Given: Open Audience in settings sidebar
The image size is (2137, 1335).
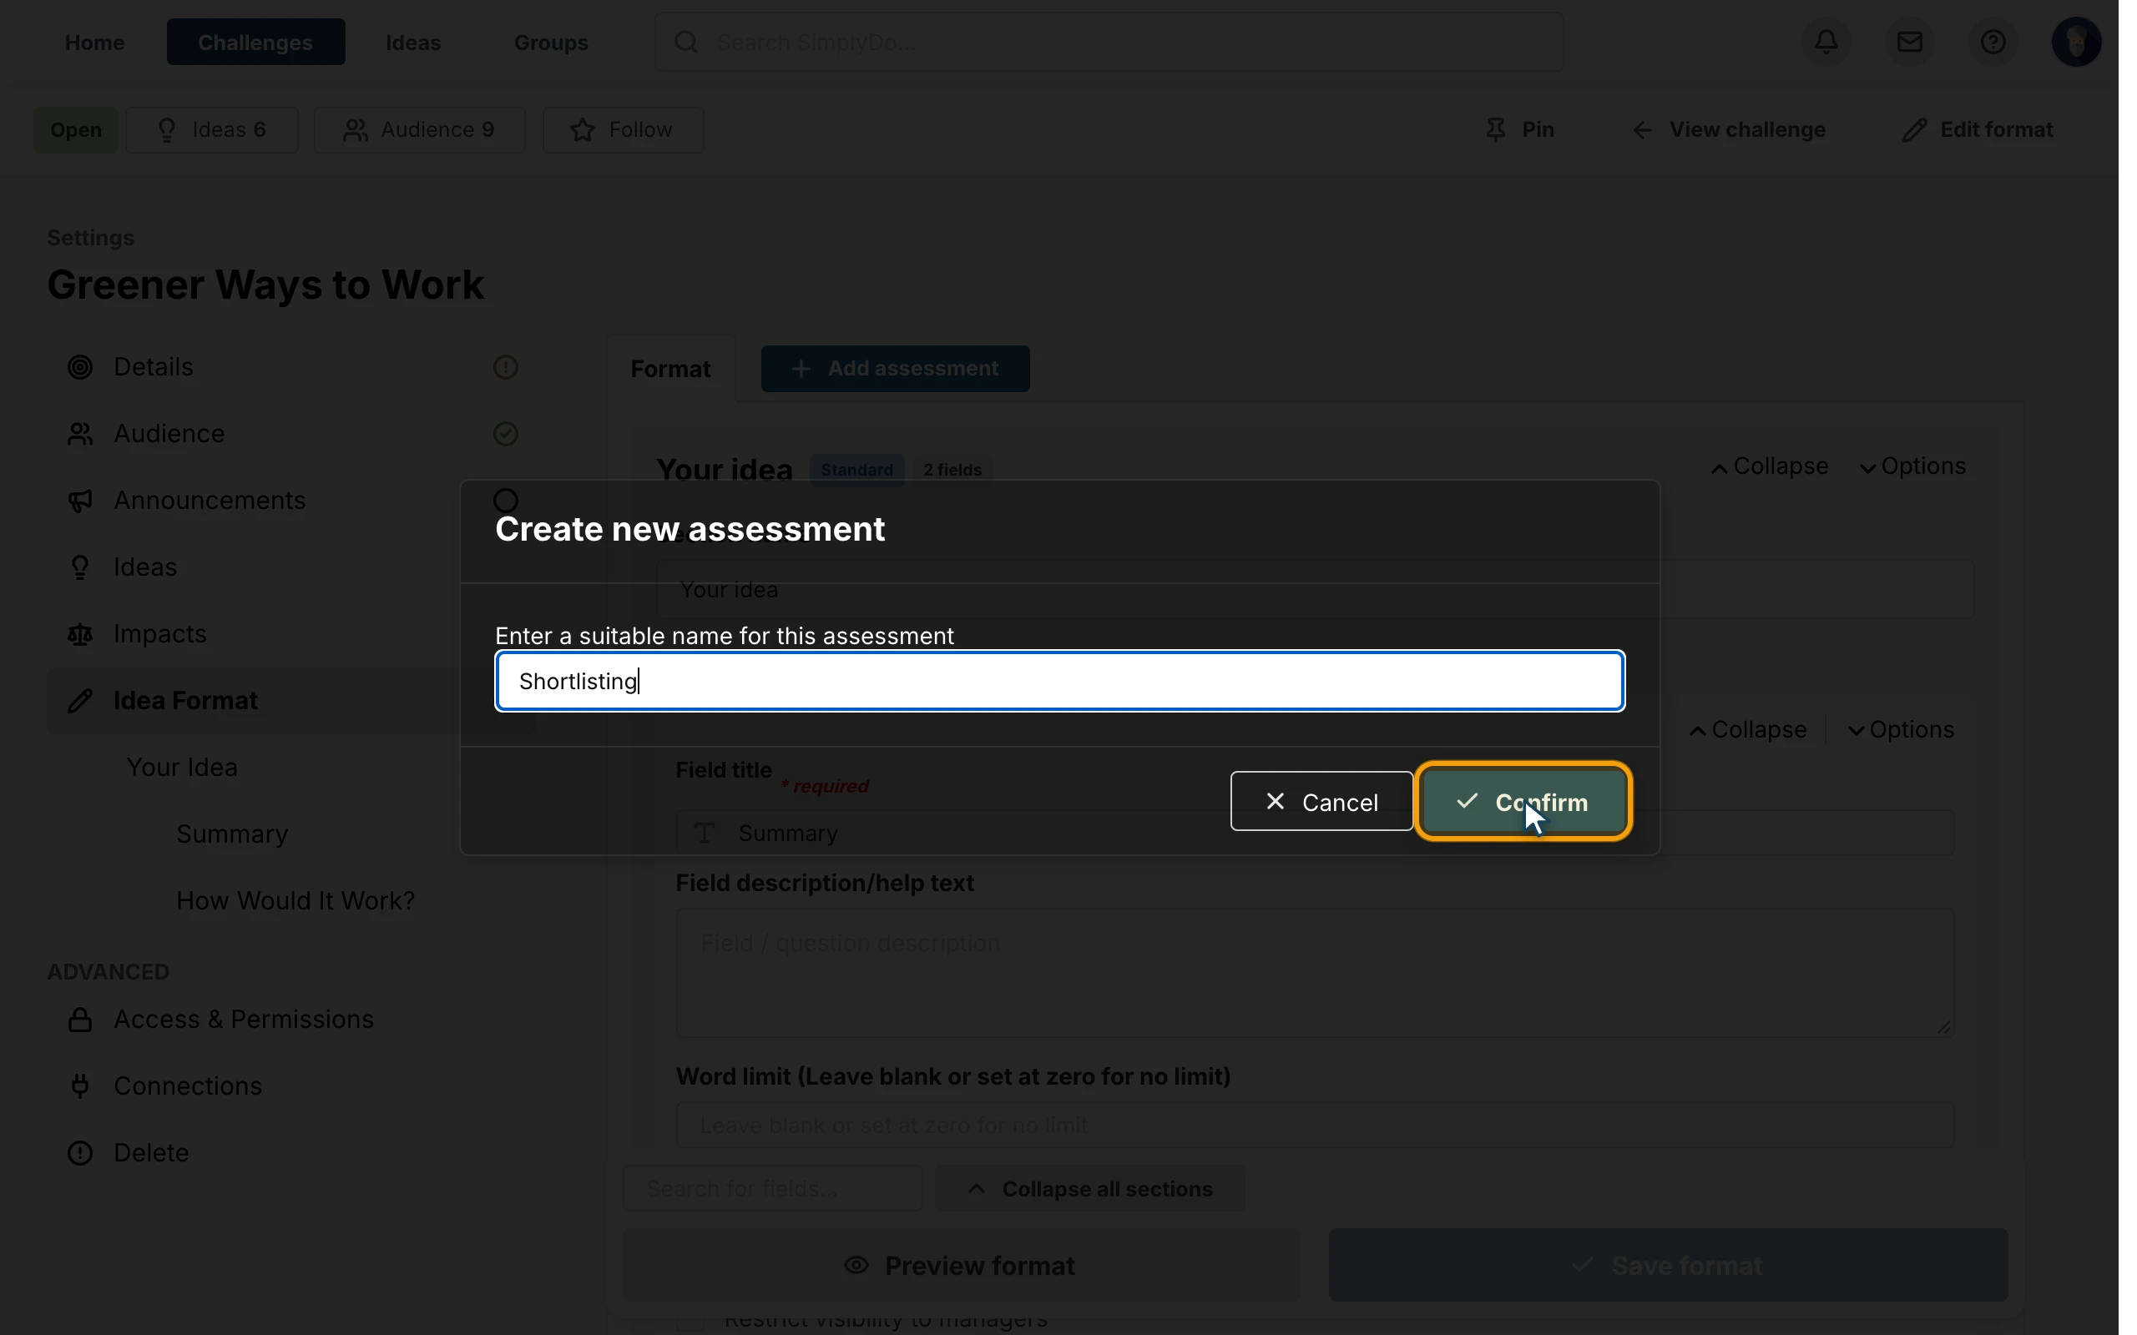Looking at the screenshot, I should [290, 434].
